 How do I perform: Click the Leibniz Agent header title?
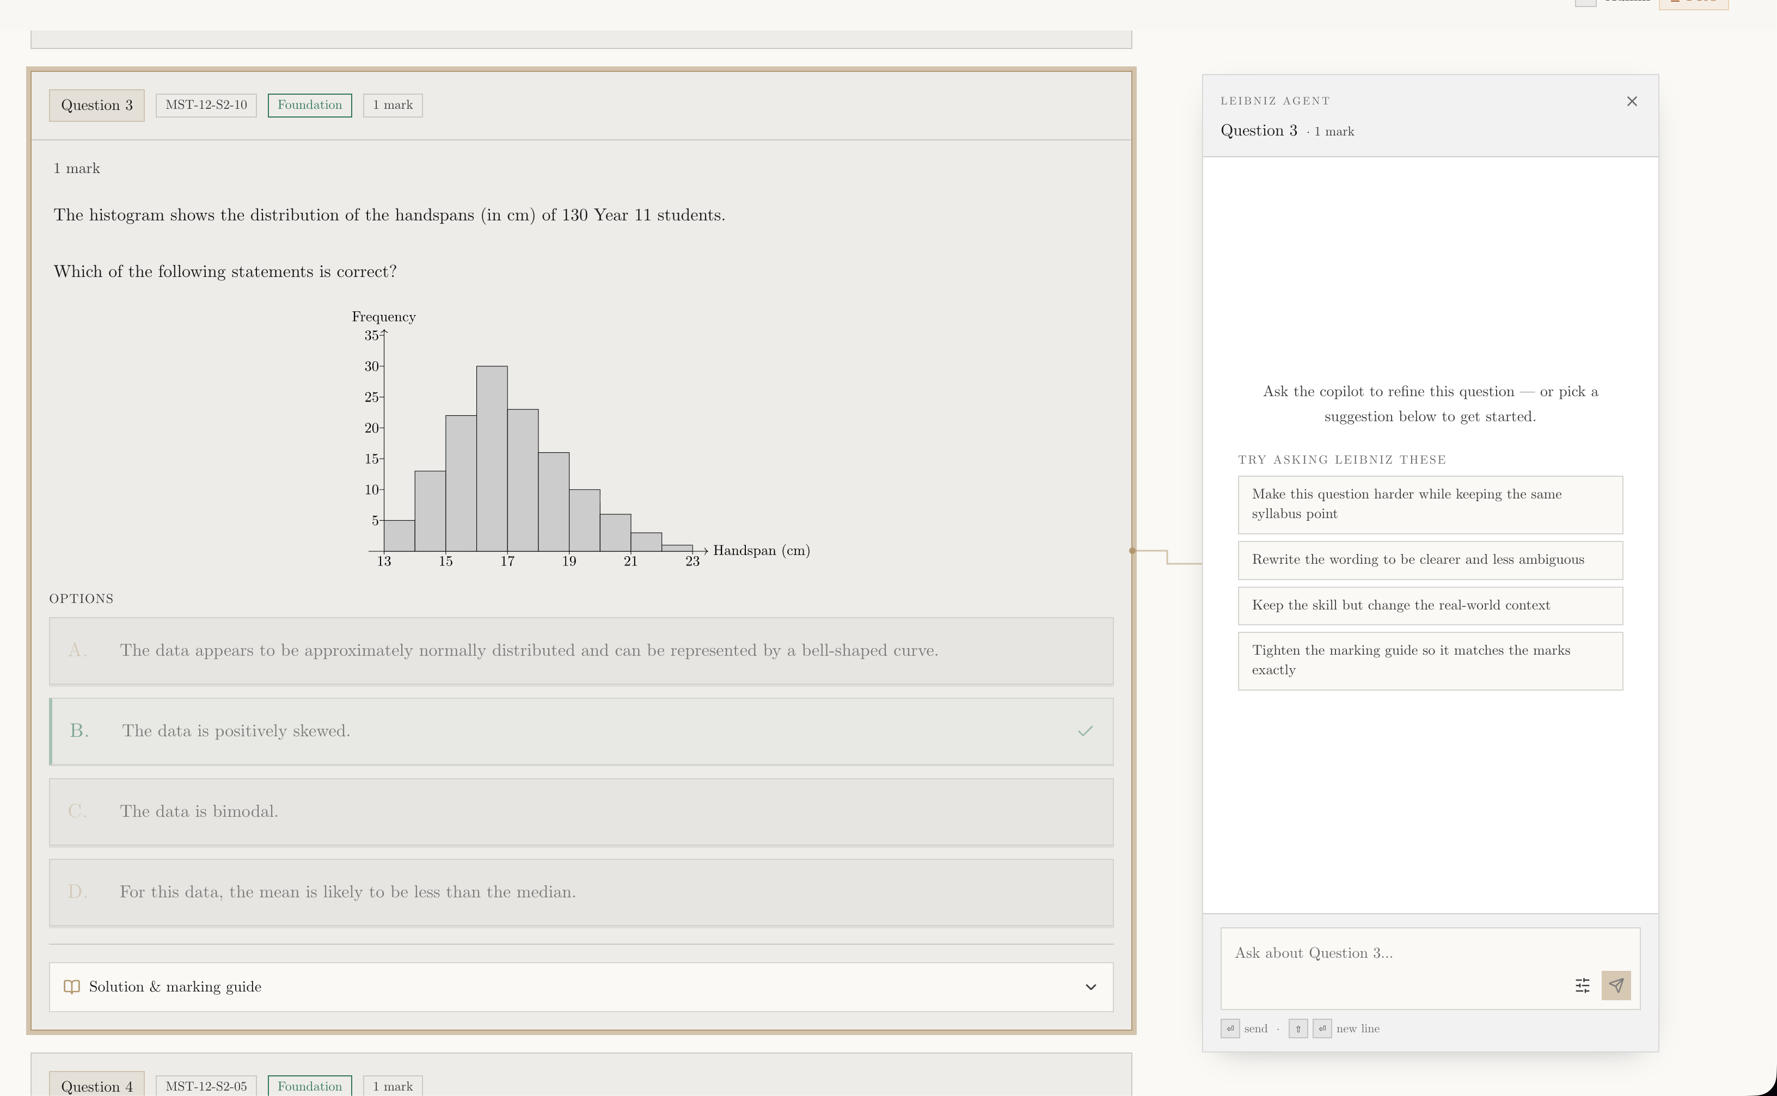(1274, 101)
